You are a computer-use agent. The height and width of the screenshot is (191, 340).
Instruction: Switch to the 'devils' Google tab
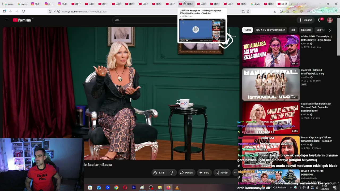point(256,4)
